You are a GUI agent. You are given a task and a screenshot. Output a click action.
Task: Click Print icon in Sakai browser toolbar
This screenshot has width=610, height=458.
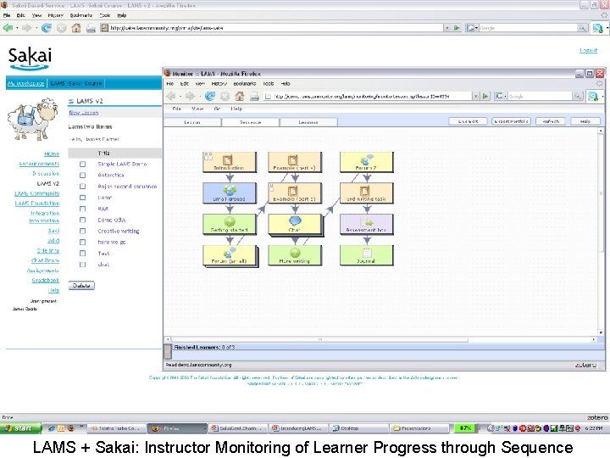coord(91,29)
